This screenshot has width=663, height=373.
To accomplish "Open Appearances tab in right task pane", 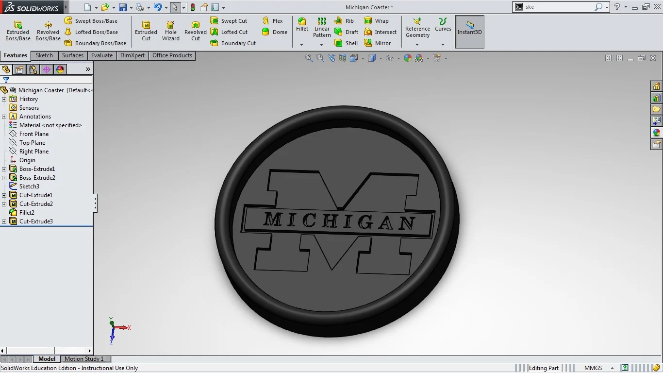I will [657, 133].
